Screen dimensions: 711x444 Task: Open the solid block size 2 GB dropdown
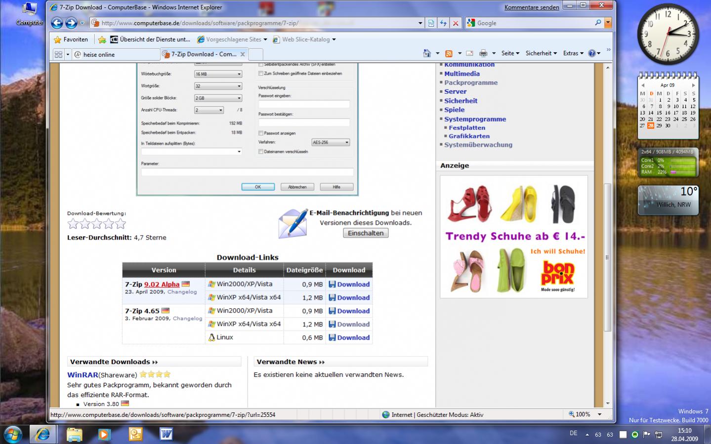(218, 98)
